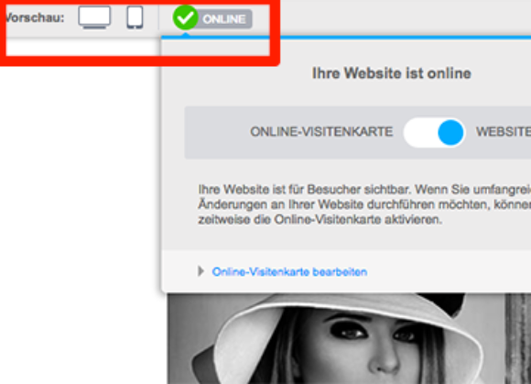Open the Online-Visitenkarte bearbeiten link
Viewport: 531px width, 384px height.
(x=289, y=272)
